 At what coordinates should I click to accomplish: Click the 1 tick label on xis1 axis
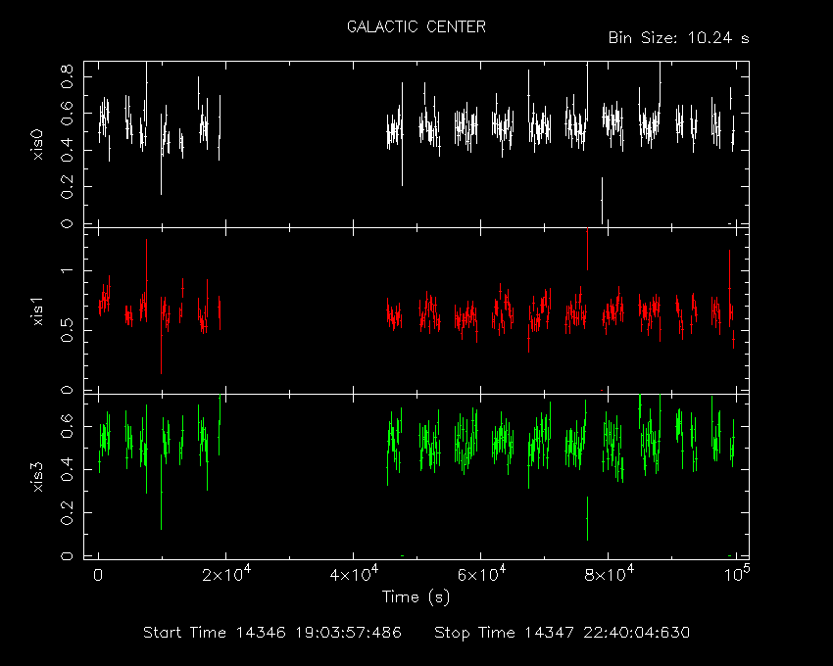point(67,270)
